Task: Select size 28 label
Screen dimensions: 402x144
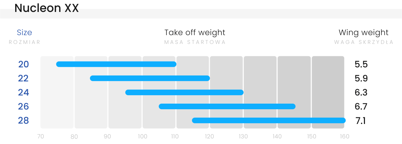Action: [24, 120]
